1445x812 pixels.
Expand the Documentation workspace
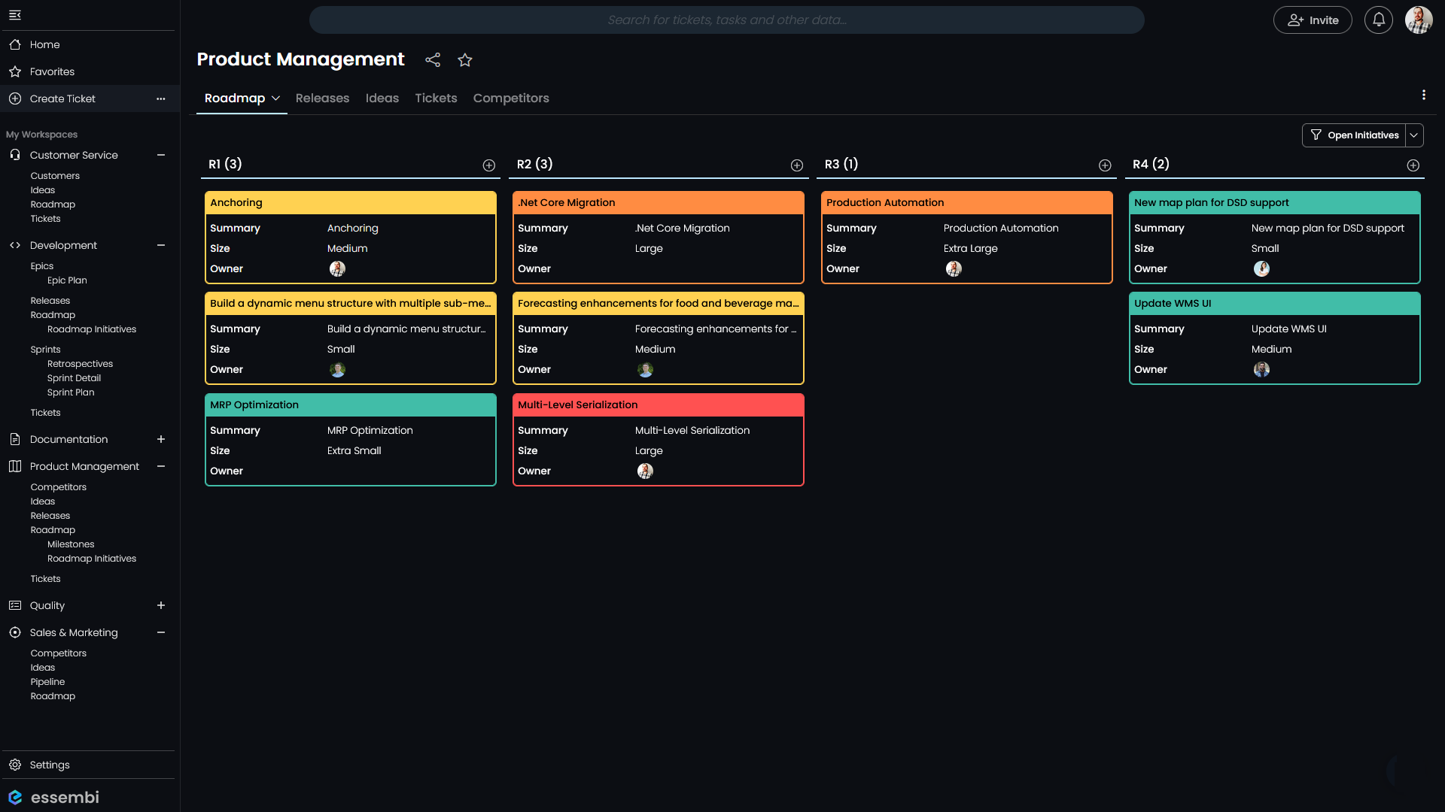click(160, 439)
